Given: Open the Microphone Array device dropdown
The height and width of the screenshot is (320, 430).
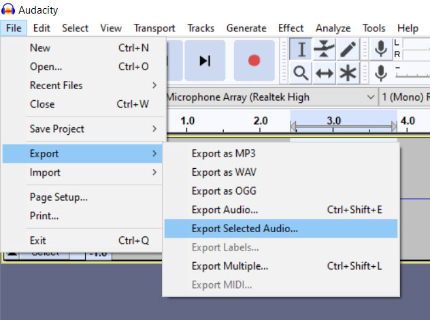Looking at the screenshot, I should [271, 97].
